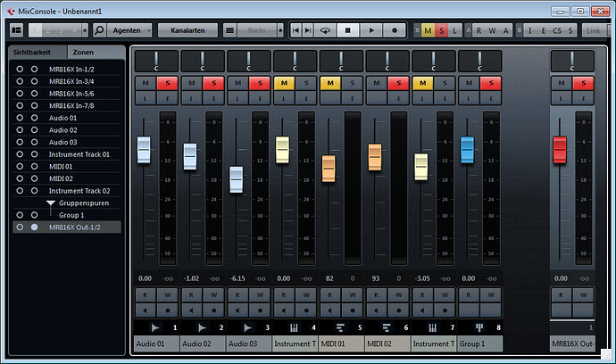The height and width of the screenshot is (364, 616).
Task: Toggle Listen on Audio 03 channel
Action: pyautogui.click(x=237, y=98)
